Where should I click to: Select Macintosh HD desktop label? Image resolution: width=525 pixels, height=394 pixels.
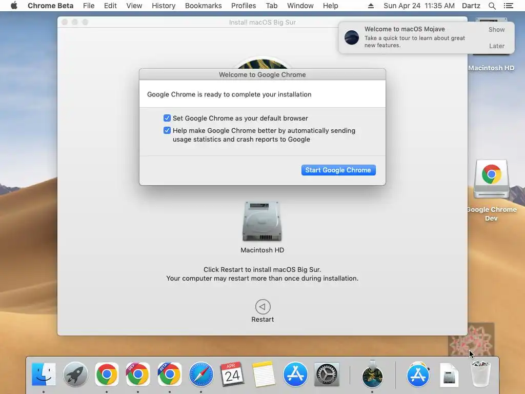491,68
